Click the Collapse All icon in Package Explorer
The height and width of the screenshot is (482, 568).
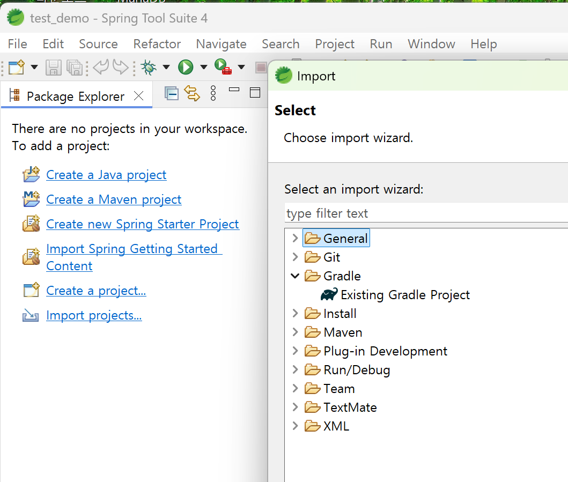pyautogui.click(x=172, y=94)
